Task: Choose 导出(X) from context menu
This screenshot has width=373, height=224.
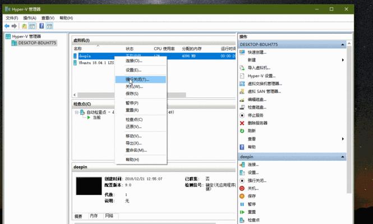Action: coord(141,143)
